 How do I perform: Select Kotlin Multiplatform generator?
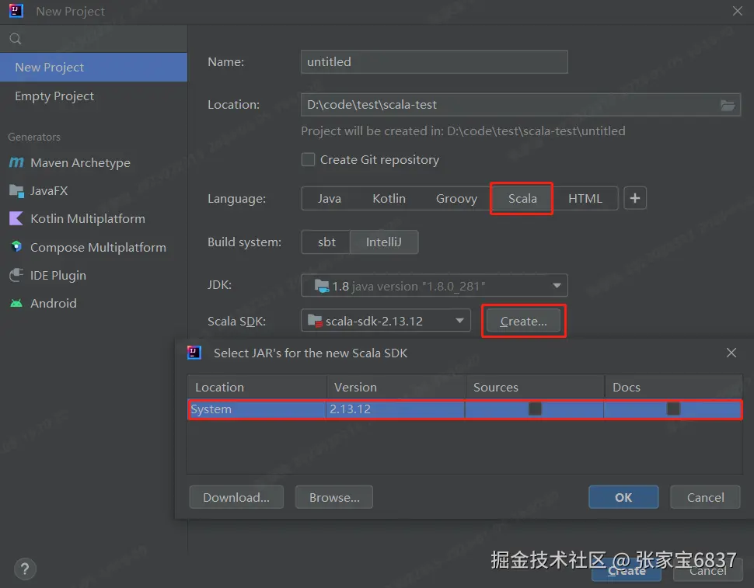94,218
